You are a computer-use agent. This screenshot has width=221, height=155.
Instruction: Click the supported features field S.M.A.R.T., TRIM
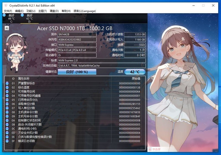[x=102, y=66]
